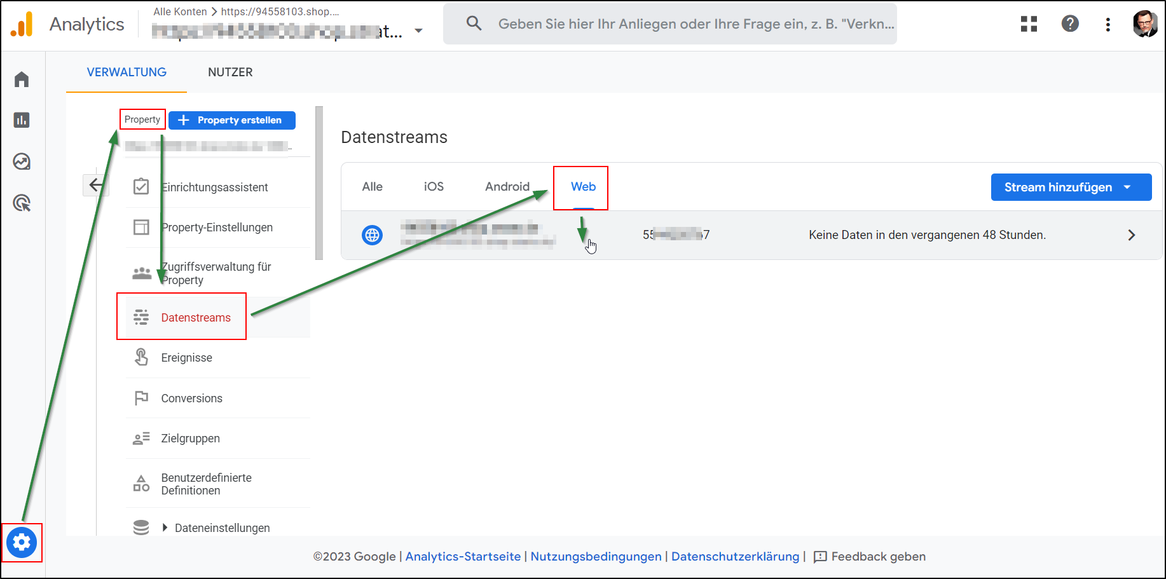Screen dimensions: 1166x579
Task: Expand the Dateneinstellungen section
Action: pyautogui.click(x=165, y=528)
